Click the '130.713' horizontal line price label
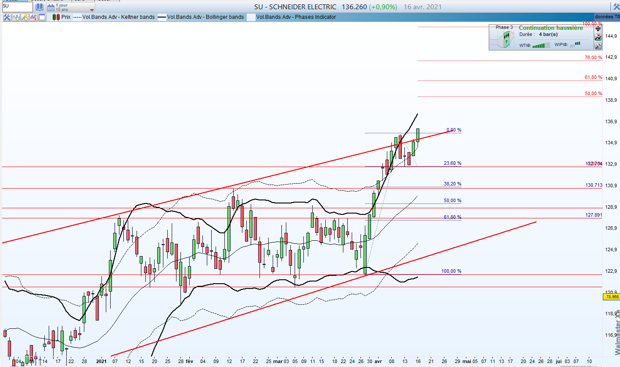620x367 pixels. click(x=594, y=185)
